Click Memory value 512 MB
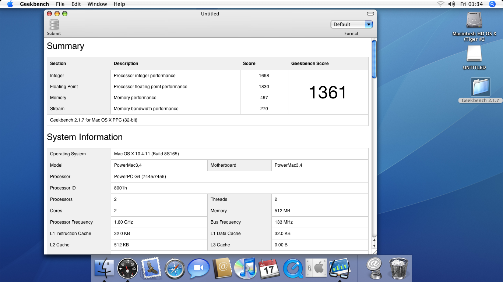Screen dimensions: 503x282 (x=282, y=211)
